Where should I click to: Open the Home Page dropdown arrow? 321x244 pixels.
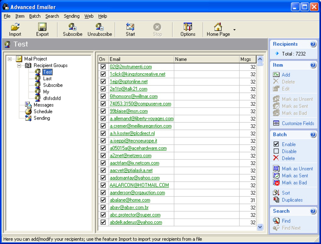click(x=235, y=30)
